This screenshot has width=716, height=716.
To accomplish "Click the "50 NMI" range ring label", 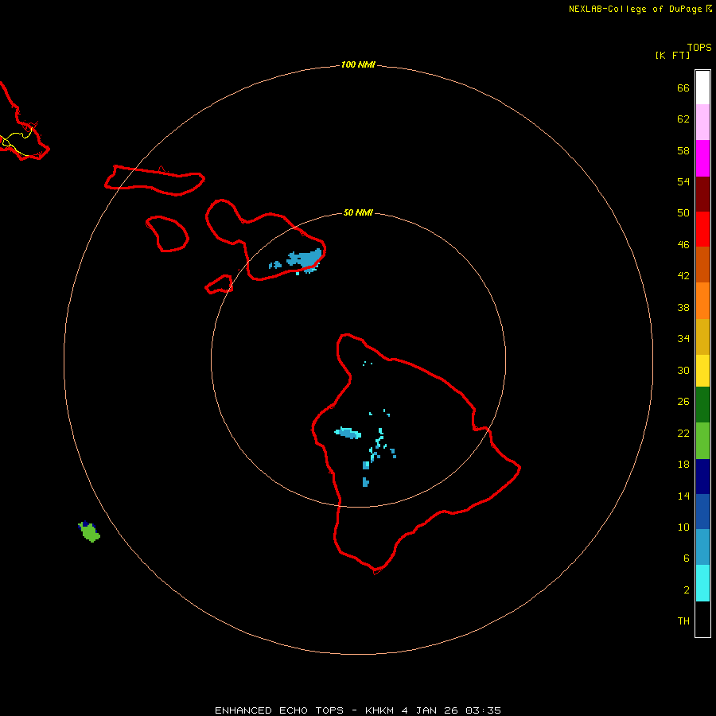I will pos(358,212).
